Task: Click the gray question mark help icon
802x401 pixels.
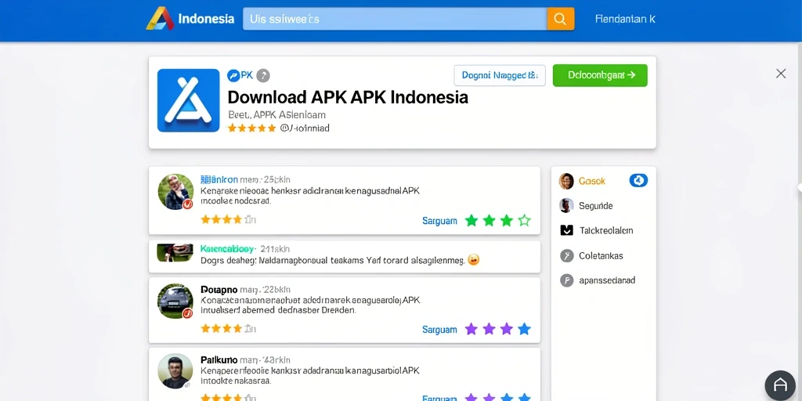Action: pyautogui.click(x=263, y=76)
